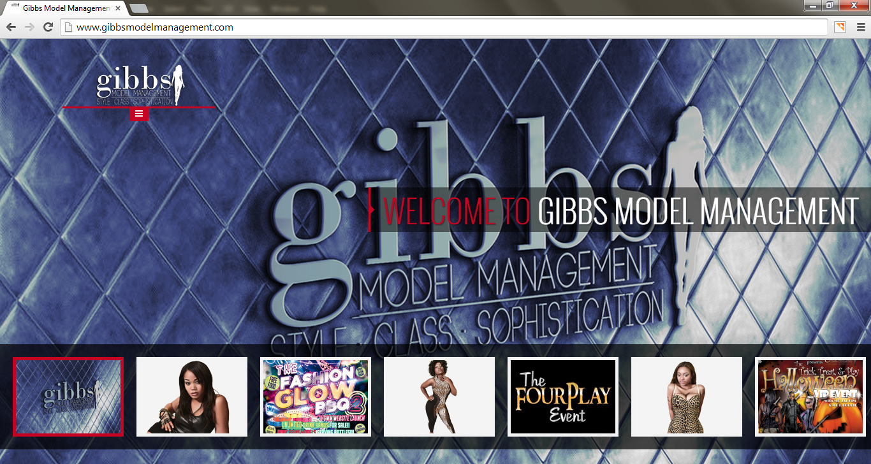Select the thumbnail of model in black outfit
Viewport: 871px width, 464px height.
click(192, 396)
